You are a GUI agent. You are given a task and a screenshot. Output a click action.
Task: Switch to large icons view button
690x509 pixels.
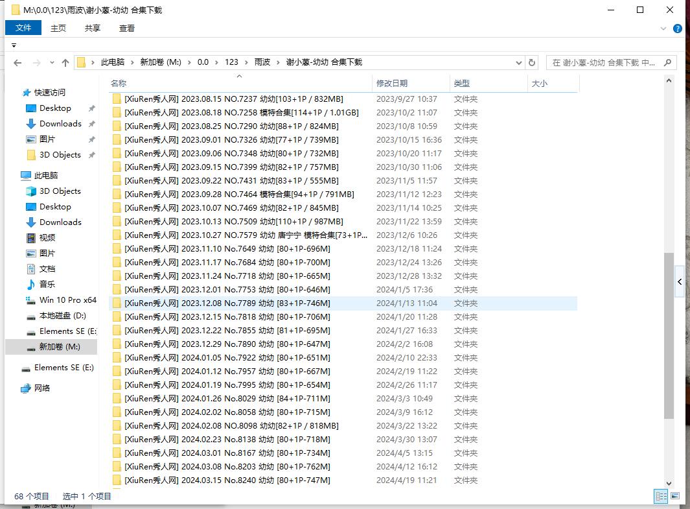point(675,496)
